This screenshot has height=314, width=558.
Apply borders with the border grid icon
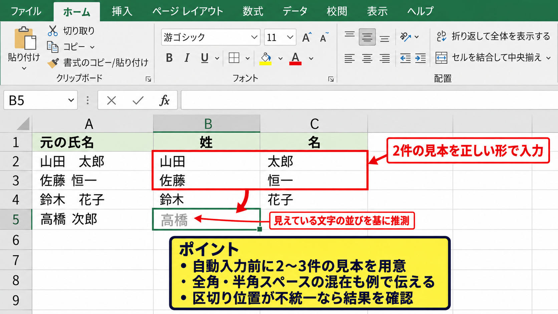coord(234,58)
